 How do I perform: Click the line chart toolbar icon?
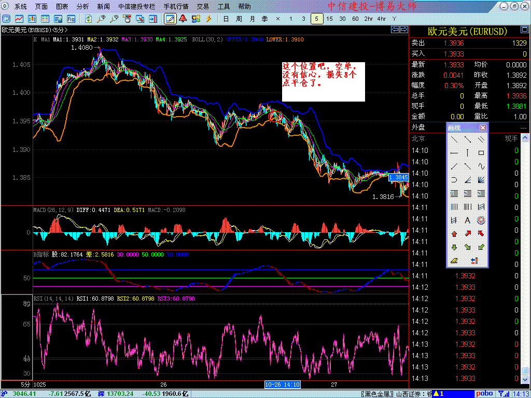coord(19,19)
